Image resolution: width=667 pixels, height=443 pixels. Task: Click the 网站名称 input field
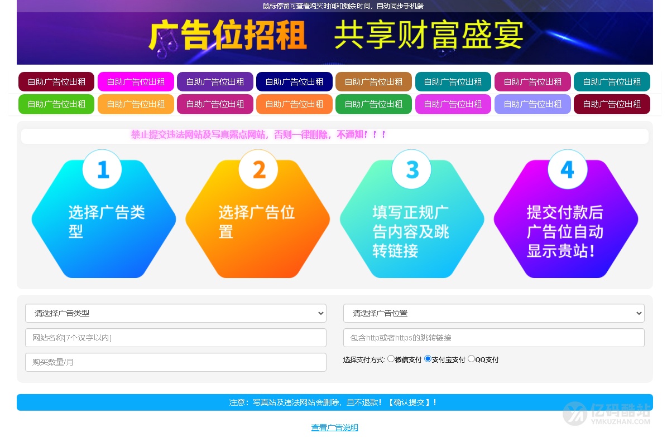coord(176,338)
